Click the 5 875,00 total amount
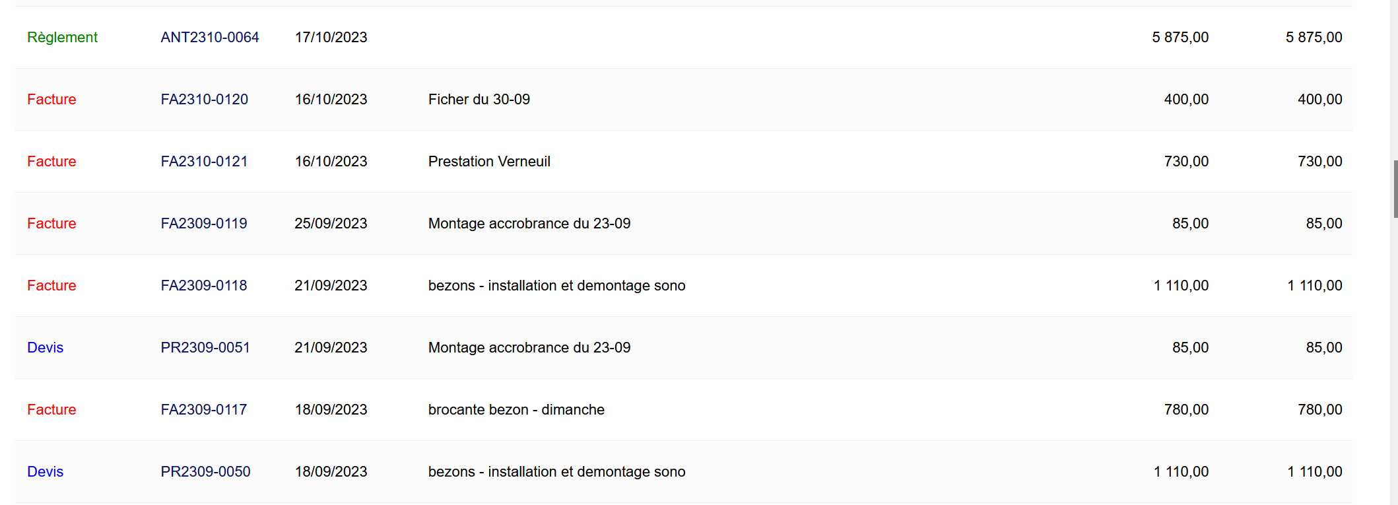This screenshot has width=1398, height=505. click(1313, 38)
